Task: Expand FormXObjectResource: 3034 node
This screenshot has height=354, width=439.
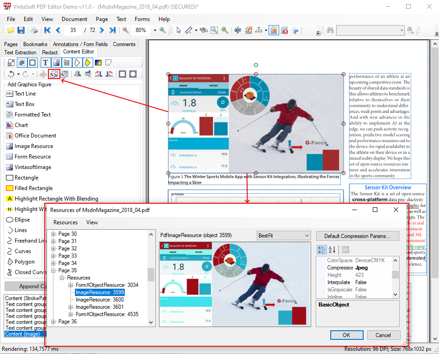Action: pyautogui.click(x=70, y=285)
